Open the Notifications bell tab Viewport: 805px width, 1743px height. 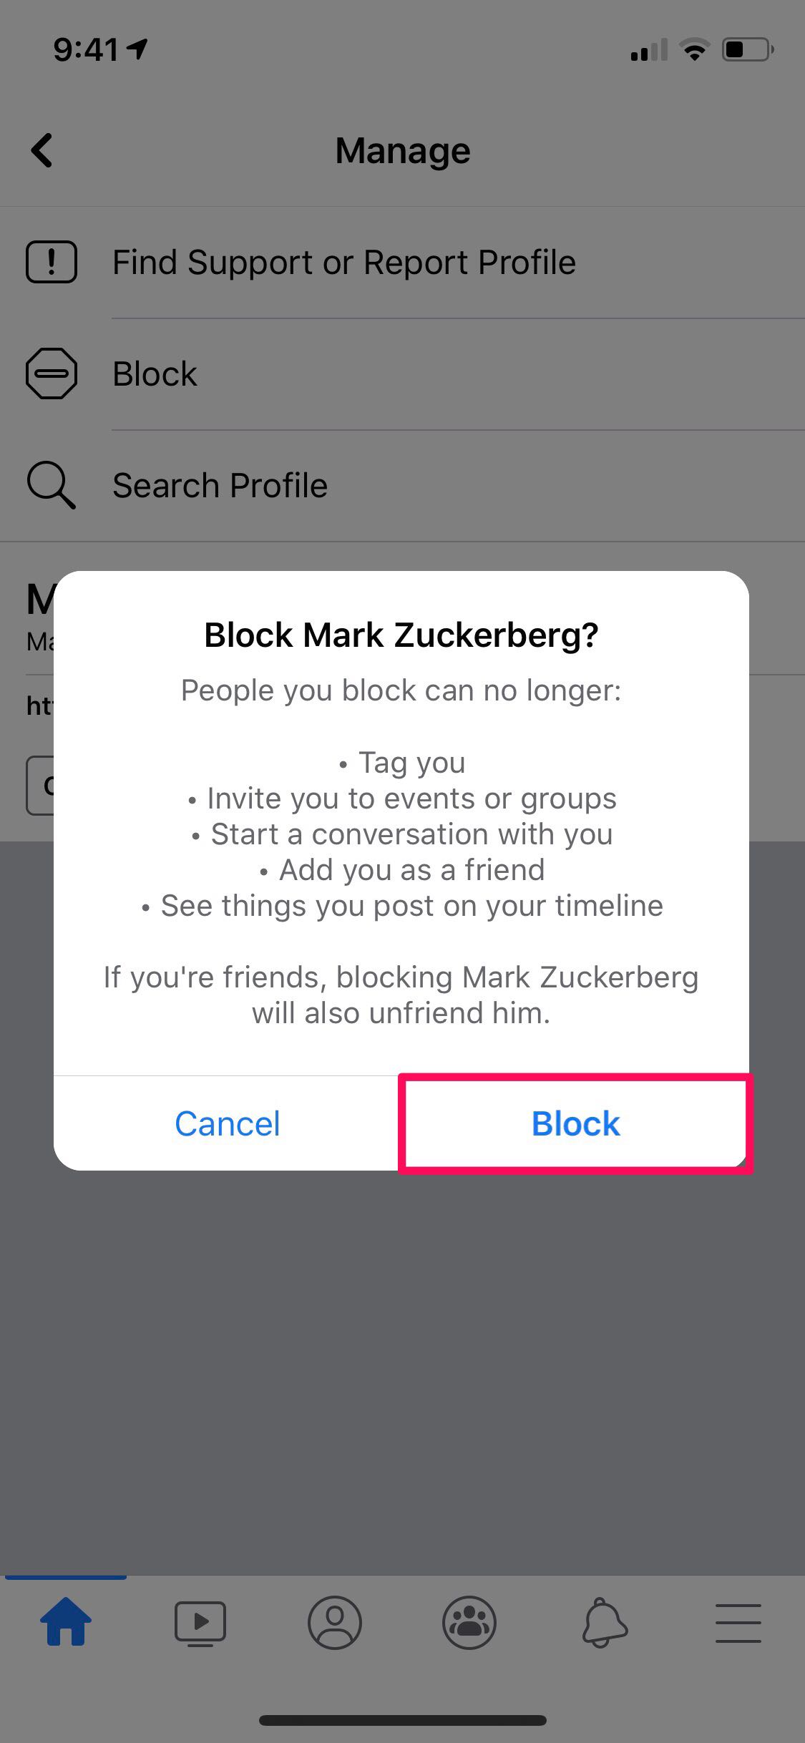604,1623
